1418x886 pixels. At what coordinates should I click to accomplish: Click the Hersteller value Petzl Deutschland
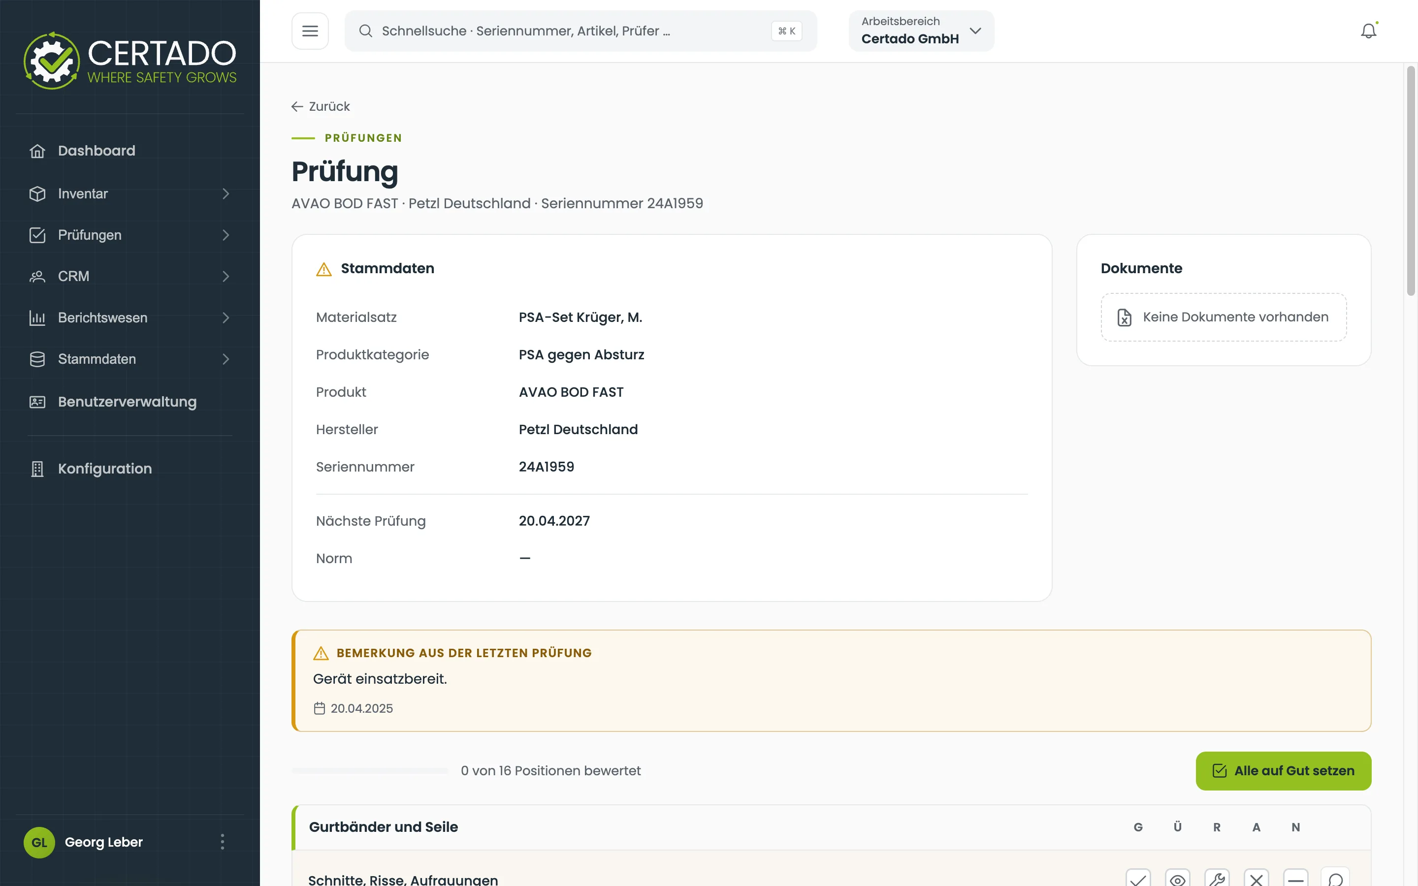tap(578, 430)
